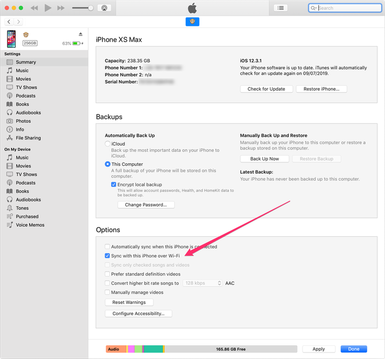Eject the iPhone with the eject icon
This screenshot has height=359, width=385.
point(80,34)
